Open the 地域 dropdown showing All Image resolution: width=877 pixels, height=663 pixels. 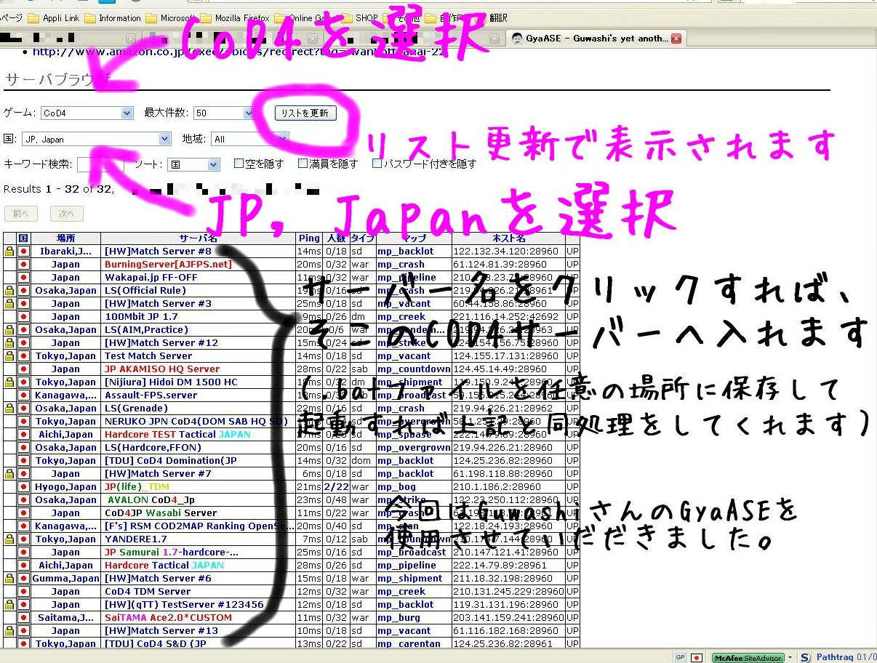[x=250, y=139]
